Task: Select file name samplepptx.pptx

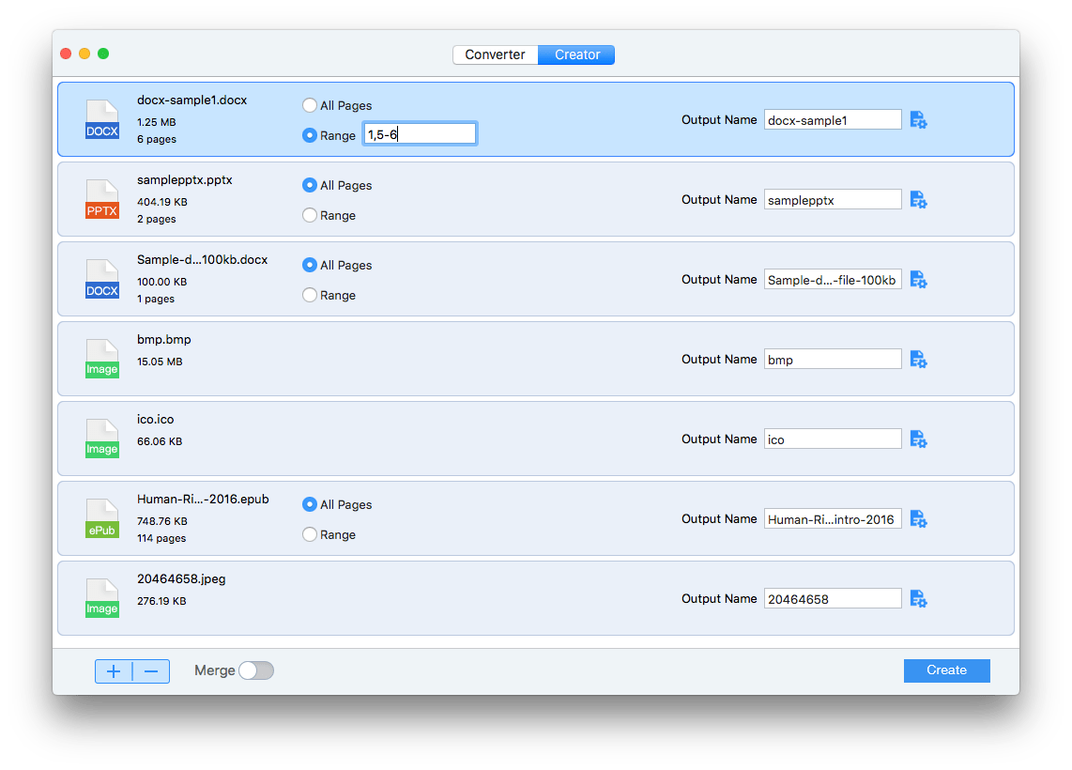Action: tap(185, 180)
